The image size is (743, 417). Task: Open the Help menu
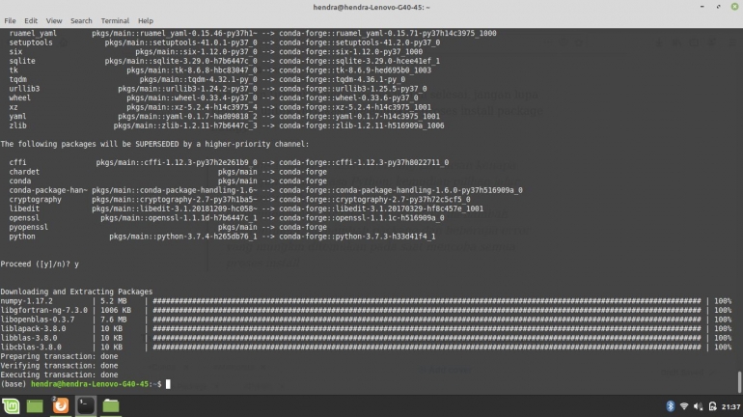click(146, 21)
